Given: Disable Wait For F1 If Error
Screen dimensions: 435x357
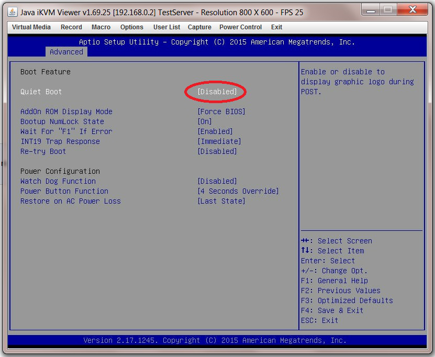Looking at the screenshot, I should (x=215, y=131).
